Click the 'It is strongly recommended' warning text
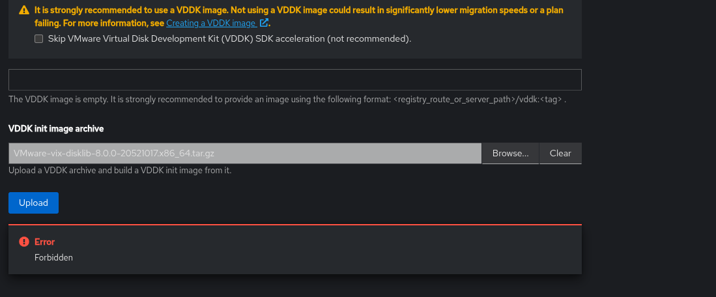The image size is (716, 297). pos(130,10)
